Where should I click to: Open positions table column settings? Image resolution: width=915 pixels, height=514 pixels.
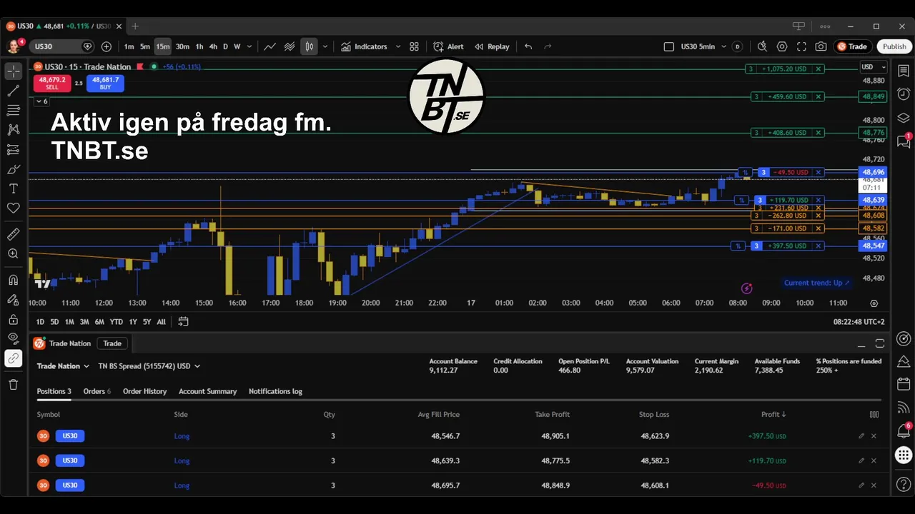point(874,414)
